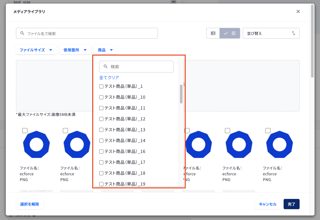Select checkbox of second ecforce image
The image size is (320, 220).
[x=65, y=131]
